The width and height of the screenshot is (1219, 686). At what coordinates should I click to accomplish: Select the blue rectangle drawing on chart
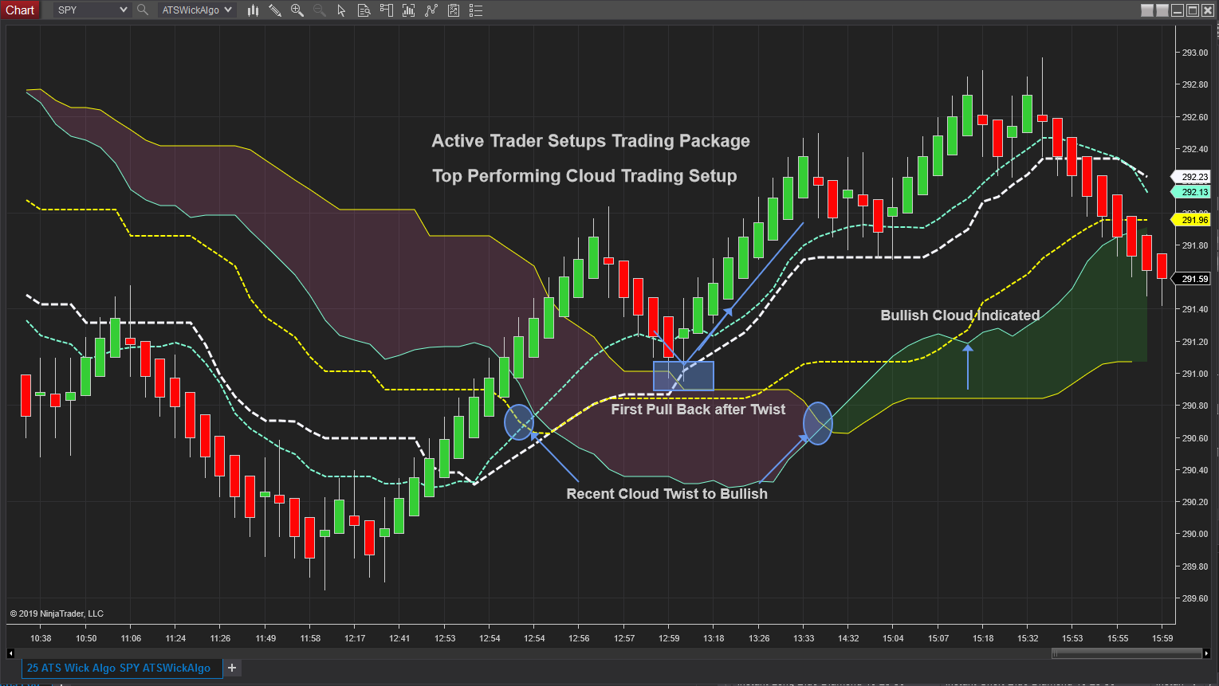pyautogui.click(x=683, y=376)
